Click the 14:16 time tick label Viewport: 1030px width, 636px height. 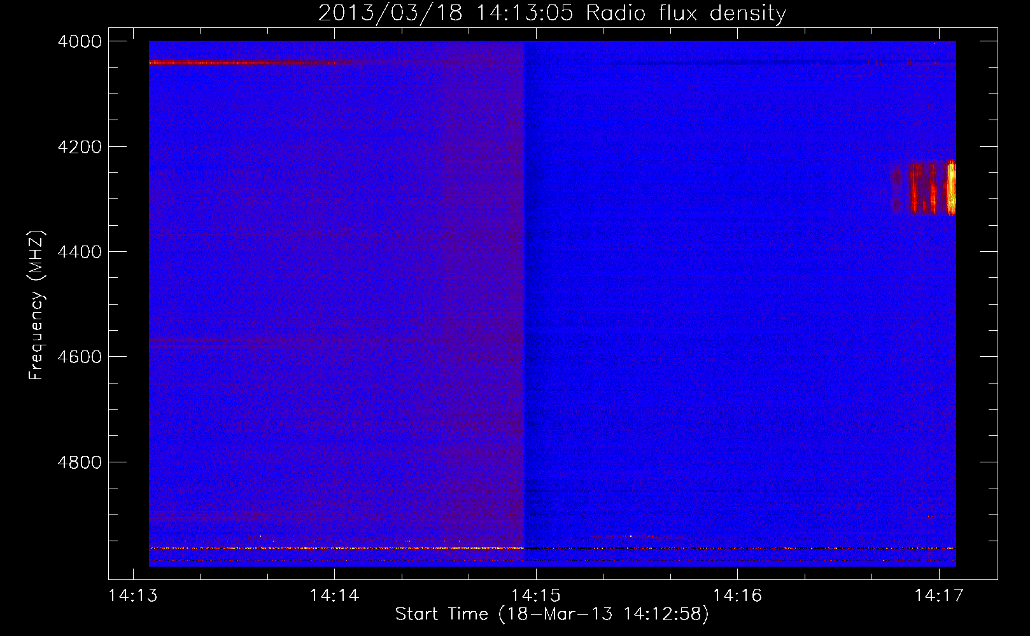(x=737, y=596)
